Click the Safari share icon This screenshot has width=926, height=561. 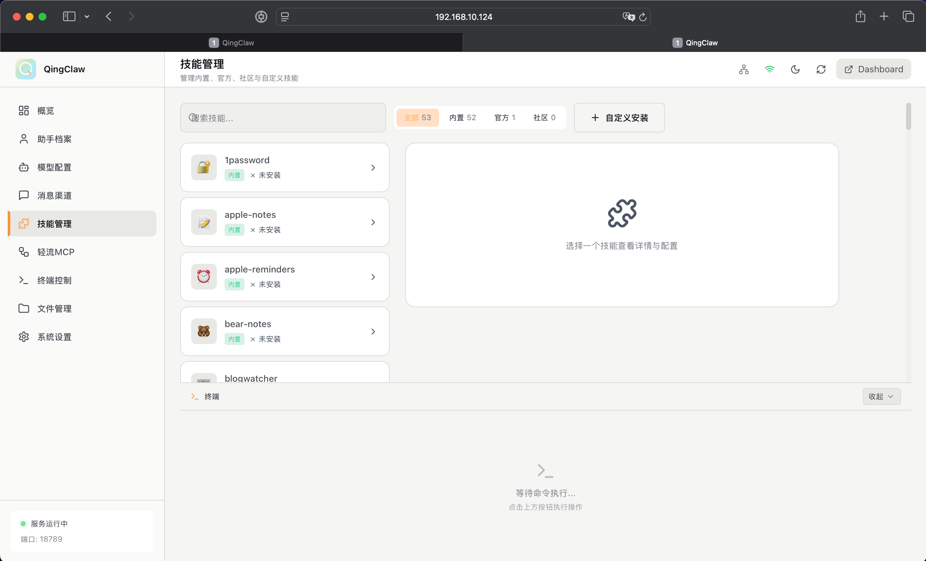click(x=860, y=16)
